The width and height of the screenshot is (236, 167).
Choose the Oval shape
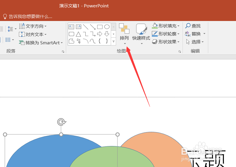click(x=107, y=27)
